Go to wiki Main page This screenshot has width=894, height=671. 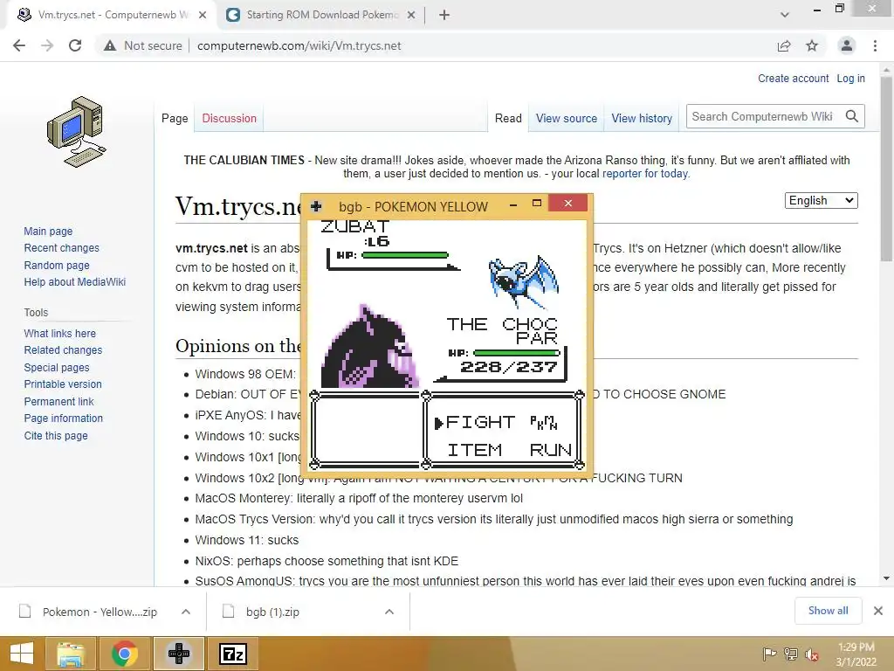click(48, 231)
